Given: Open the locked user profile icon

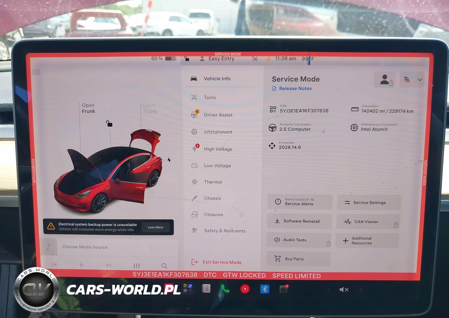Looking at the screenshot, I should pos(385,80).
